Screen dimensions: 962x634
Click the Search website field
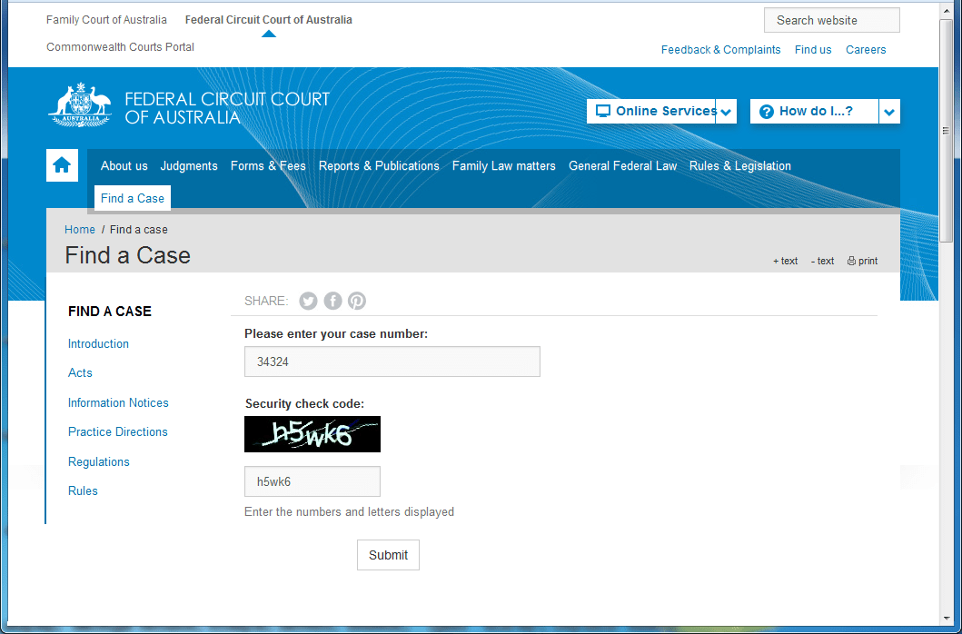tap(832, 20)
